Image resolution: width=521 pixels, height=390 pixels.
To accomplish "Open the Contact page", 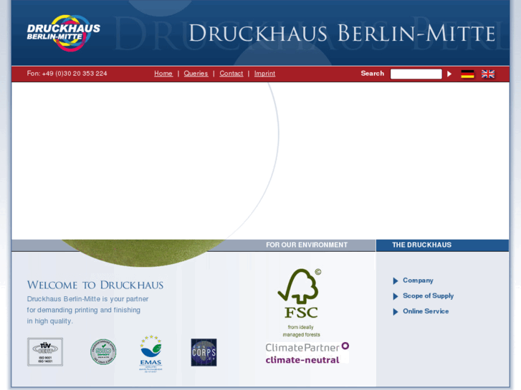I will coord(231,74).
